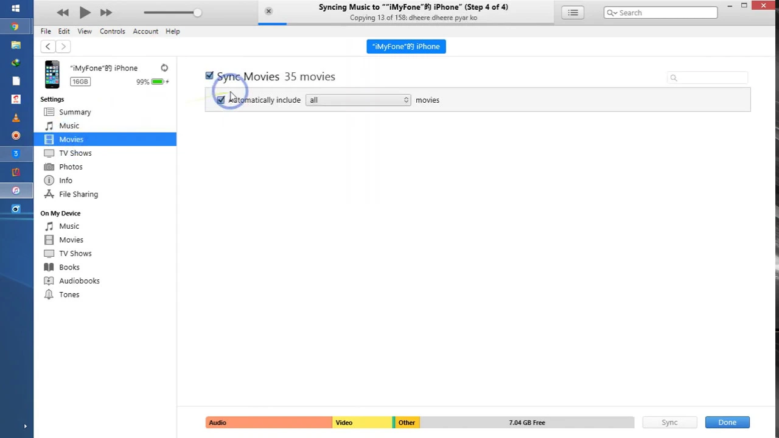Click the syncing spinner icon beside device name
This screenshot has height=438, width=779.
(x=164, y=68)
